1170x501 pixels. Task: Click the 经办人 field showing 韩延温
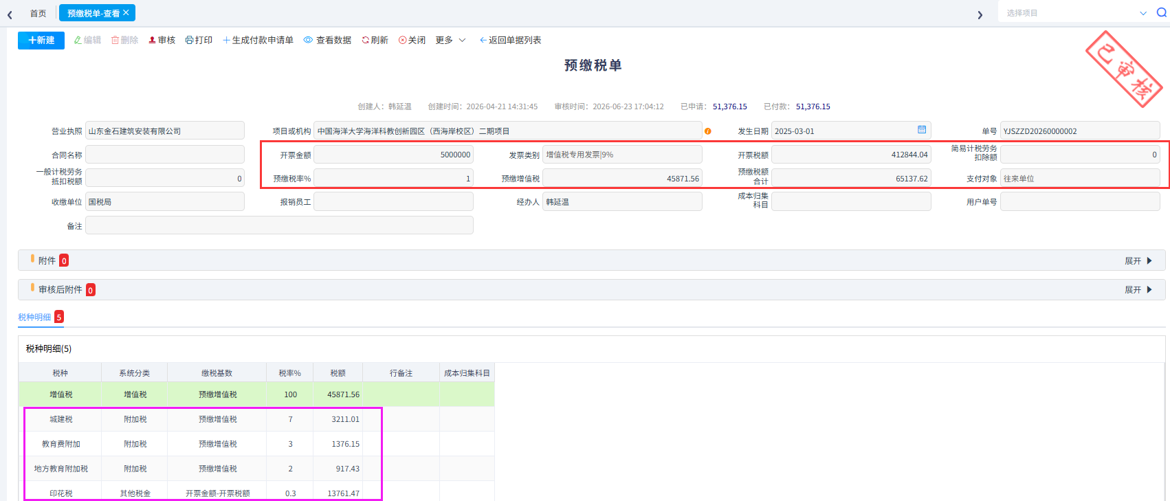(x=622, y=201)
